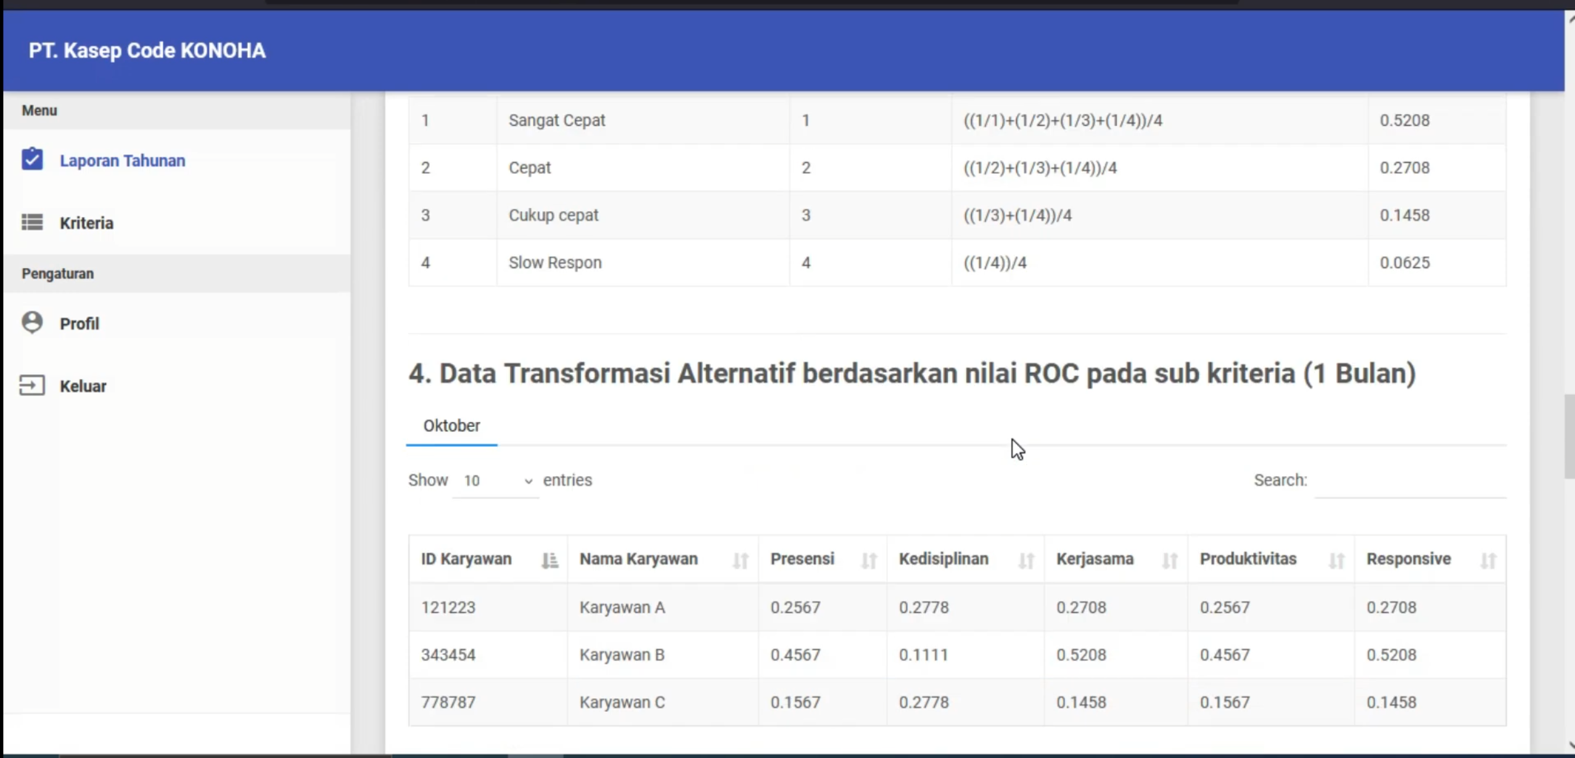Sort by Responsive column icon
The height and width of the screenshot is (758, 1575).
(x=1488, y=560)
